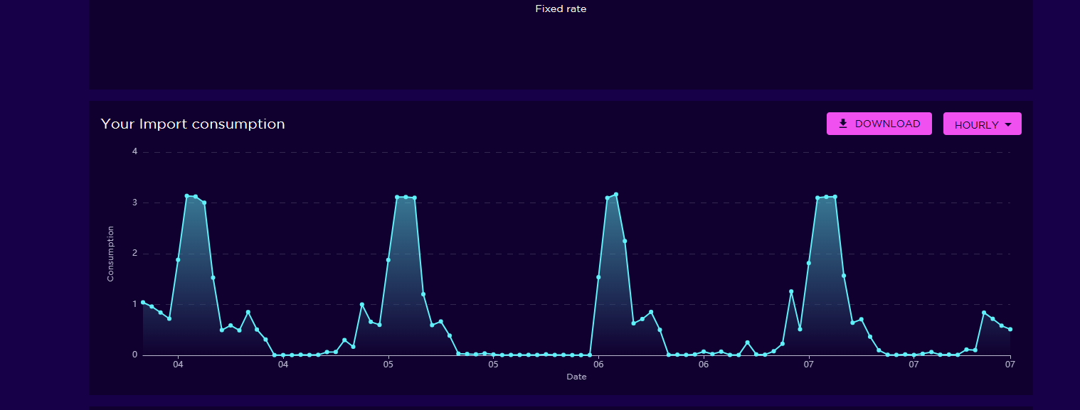This screenshot has height=410, width=1080.
Task: Click the caret arrow beside HOURLY
Action: tap(1007, 124)
